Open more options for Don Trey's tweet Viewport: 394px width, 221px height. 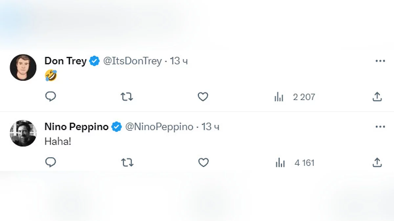(x=380, y=61)
